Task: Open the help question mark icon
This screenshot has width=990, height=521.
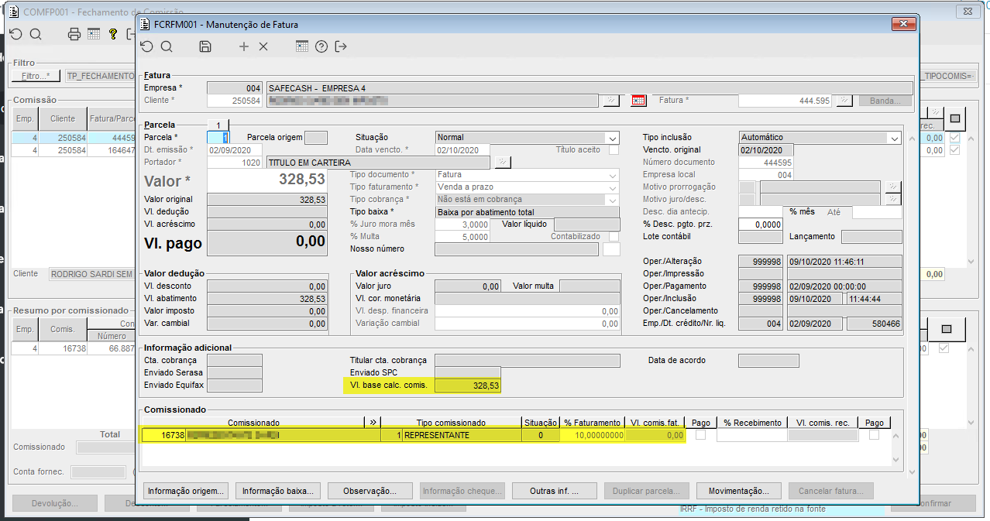Action: pyautogui.click(x=321, y=46)
